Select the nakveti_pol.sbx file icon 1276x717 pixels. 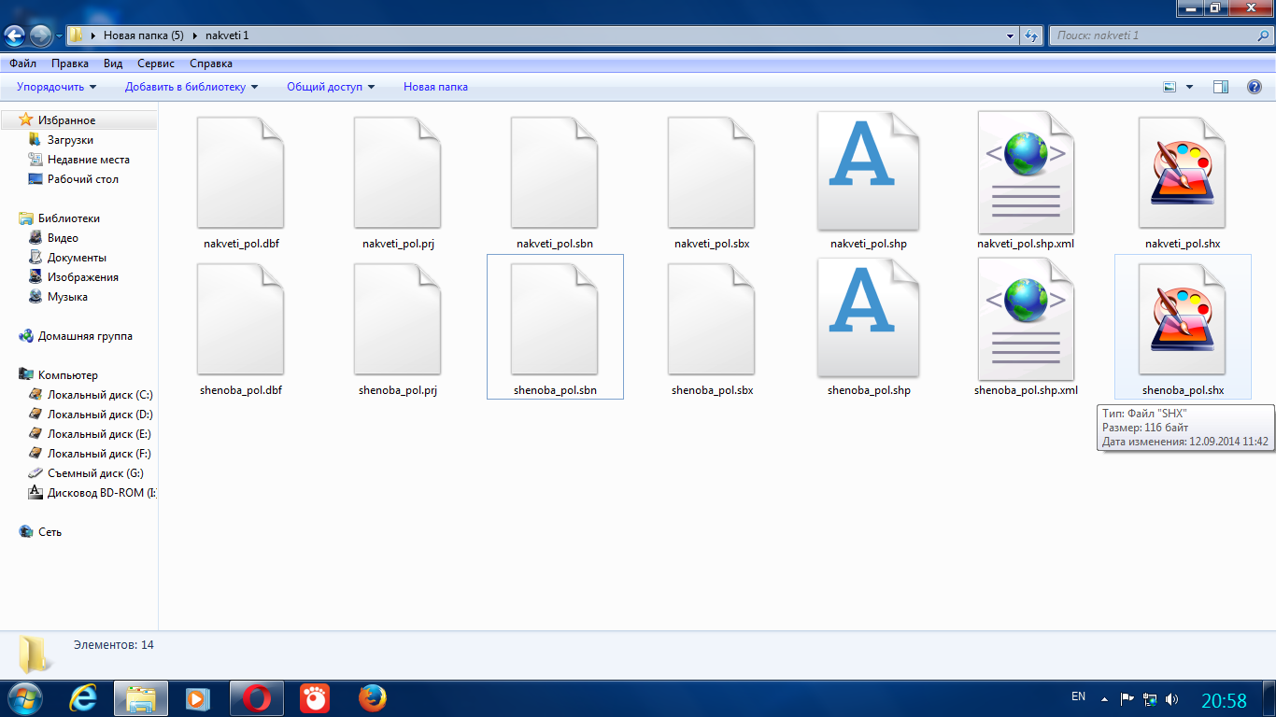click(x=712, y=173)
